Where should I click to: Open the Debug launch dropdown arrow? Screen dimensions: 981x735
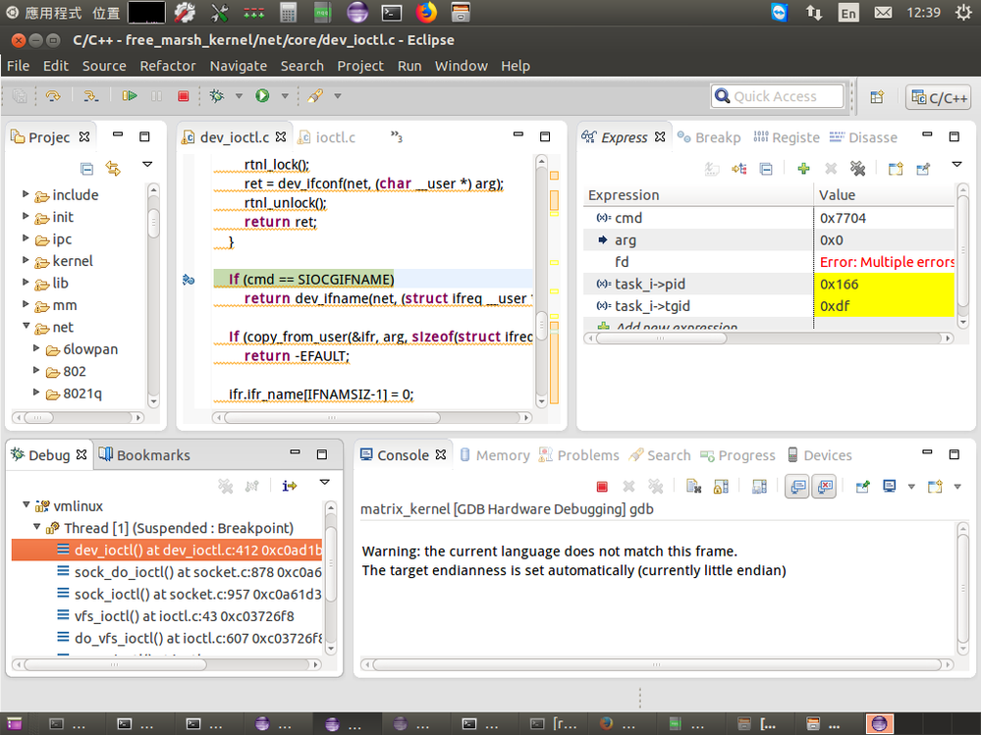[x=239, y=96]
